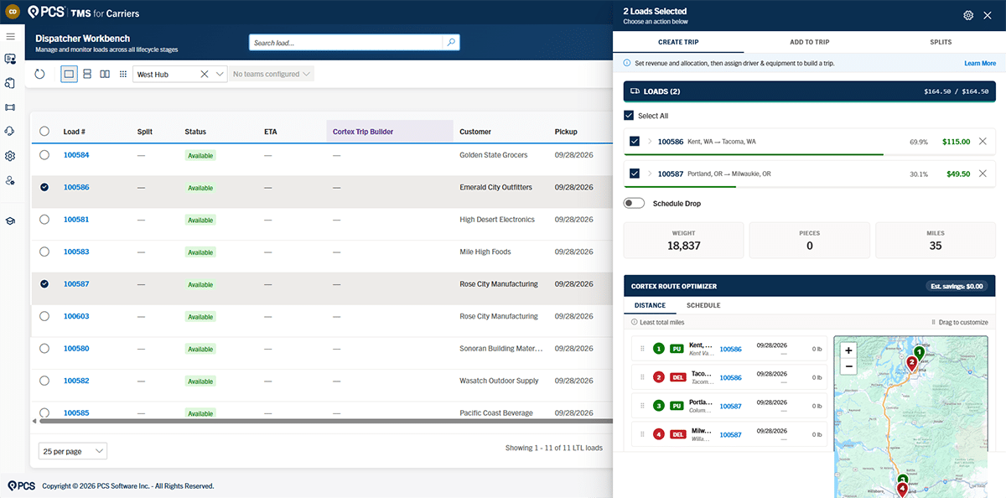Viewport: 1006px width, 498px height.
Task: Switch to single-pane layout view
Action: tap(69, 75)
